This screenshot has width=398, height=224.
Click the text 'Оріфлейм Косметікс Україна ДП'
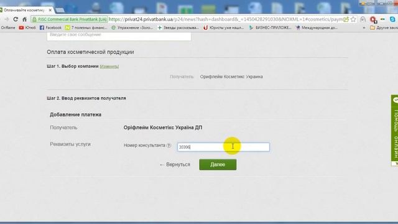pos(163,128)
